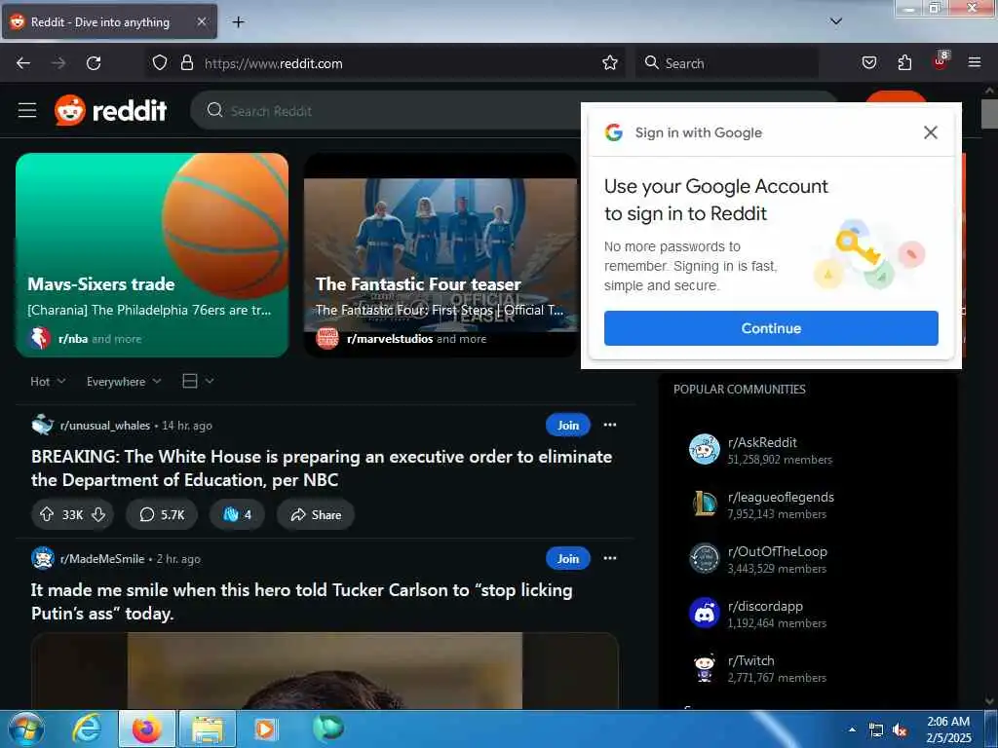The width and height of the screenshot is (998, 748).
Task: Click r/unusual_whales subreddit link
Action: point(105,426)
